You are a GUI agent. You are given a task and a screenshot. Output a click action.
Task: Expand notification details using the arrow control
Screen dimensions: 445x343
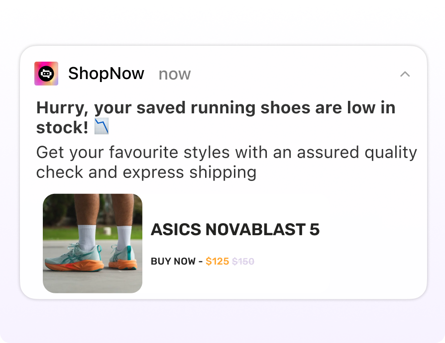click(x=405, y=74)
